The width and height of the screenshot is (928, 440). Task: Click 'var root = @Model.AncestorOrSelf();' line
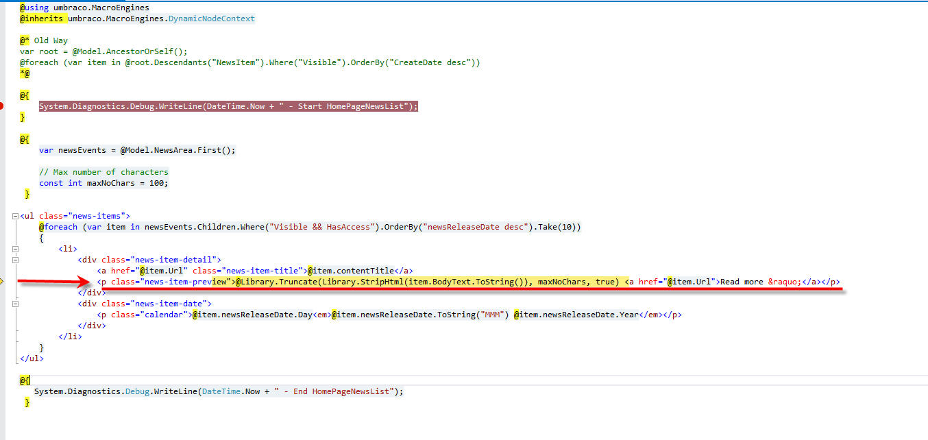[103, 51]
